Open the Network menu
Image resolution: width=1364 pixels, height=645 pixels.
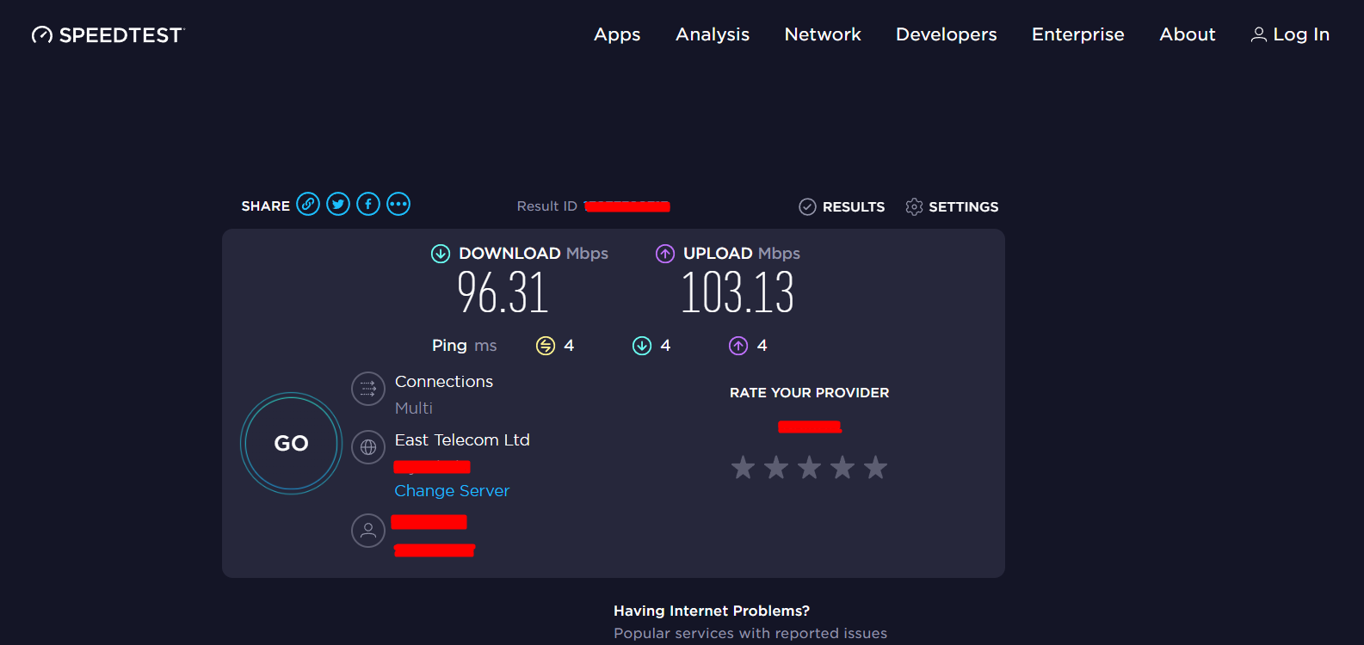click(823, 34)
